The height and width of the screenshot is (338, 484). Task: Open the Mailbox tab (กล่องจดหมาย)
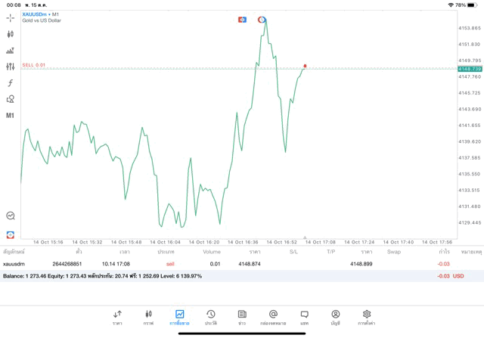tap(273, 317)
